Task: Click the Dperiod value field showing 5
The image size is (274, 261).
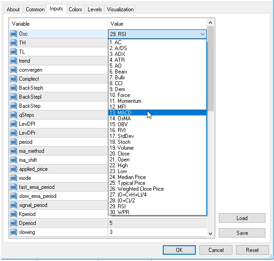Action: point(157,223)
